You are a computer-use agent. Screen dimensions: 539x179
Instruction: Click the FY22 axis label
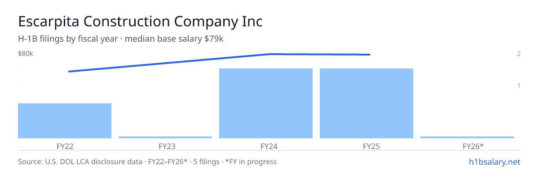65,146
